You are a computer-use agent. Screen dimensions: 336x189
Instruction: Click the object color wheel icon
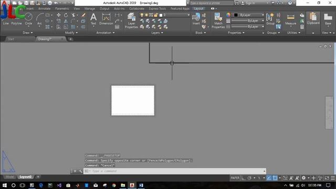(228, 15)
